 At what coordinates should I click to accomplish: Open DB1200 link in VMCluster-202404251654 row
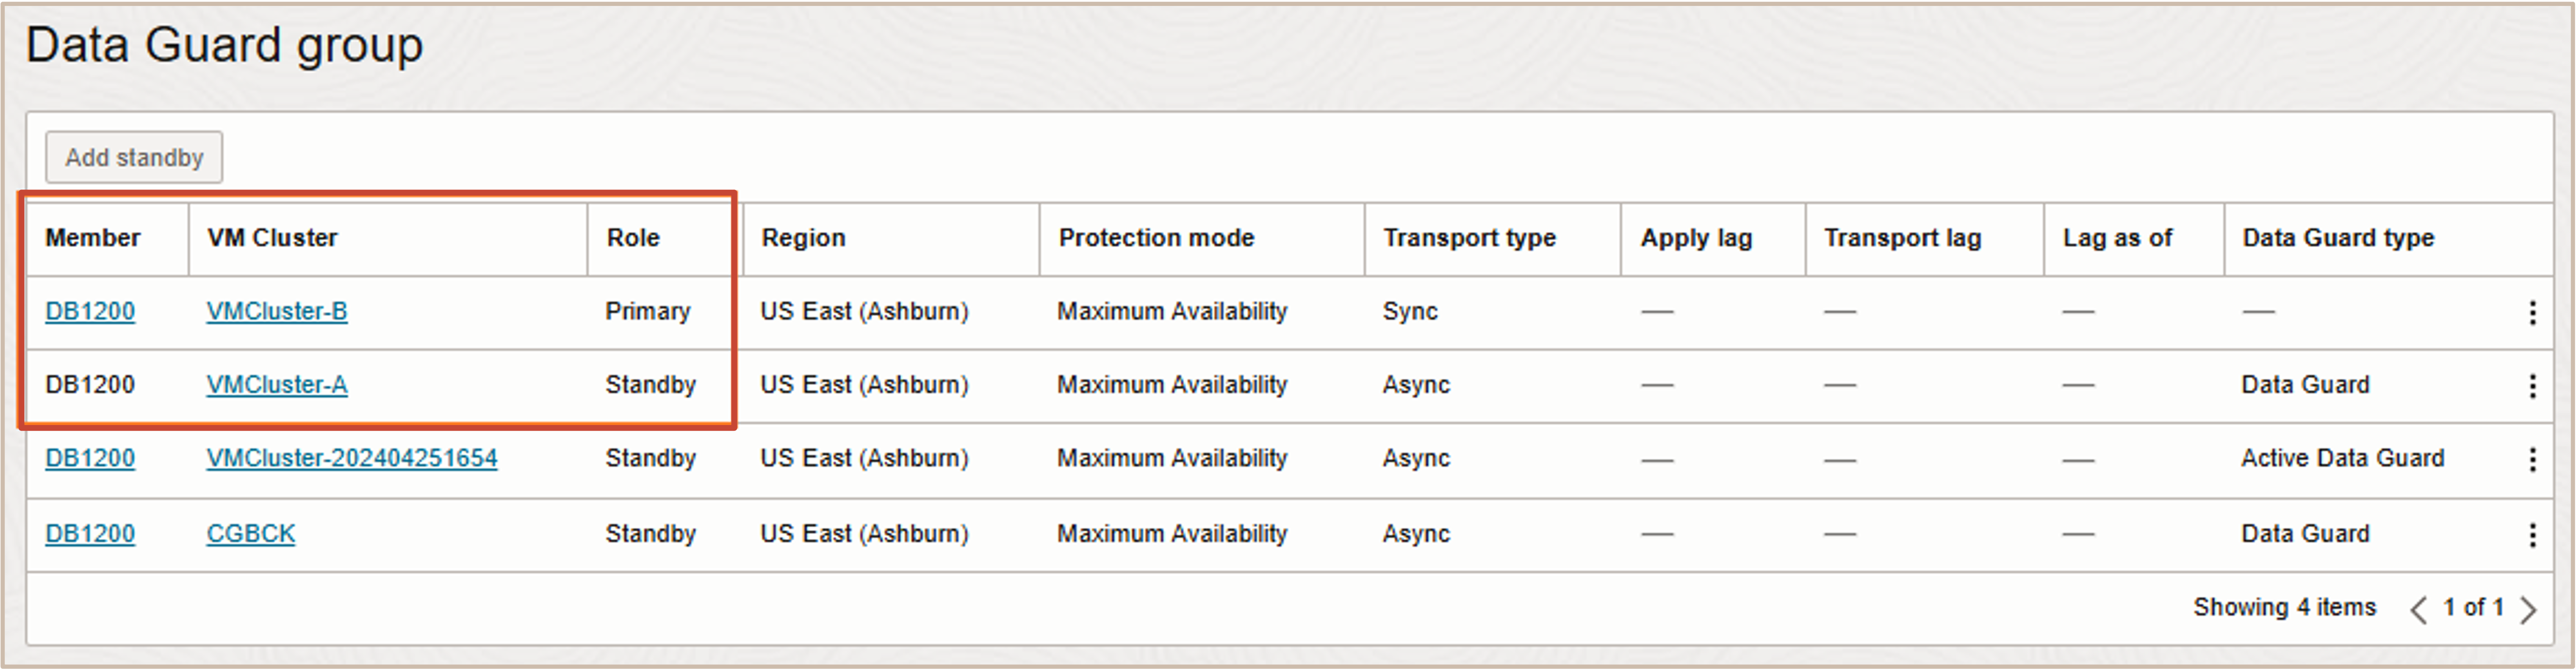(90, 458)
